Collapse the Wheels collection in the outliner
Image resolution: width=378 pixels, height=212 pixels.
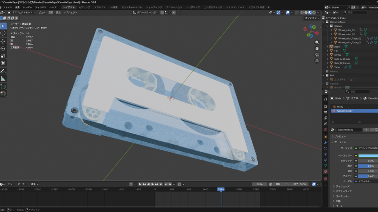[x=327, y=26]
